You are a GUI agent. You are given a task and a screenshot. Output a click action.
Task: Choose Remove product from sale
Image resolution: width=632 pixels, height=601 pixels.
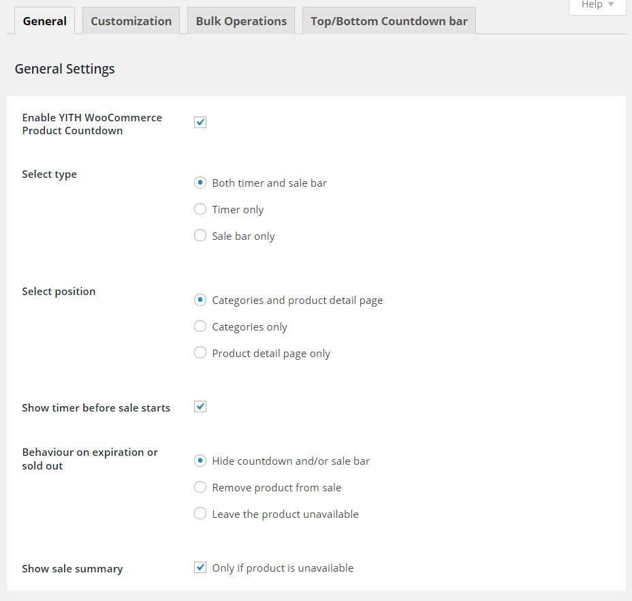pyautogui.click(x=200, y=487)
